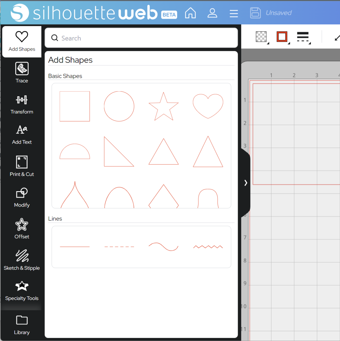Image resolution: width=340 pixels, height=341 pixels.
Task: Open the Library folder
Action: (x=22, y=325)
